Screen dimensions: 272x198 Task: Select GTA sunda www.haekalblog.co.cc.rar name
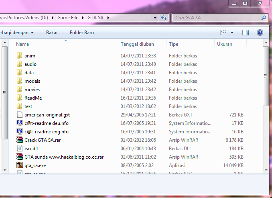point(64,157)
